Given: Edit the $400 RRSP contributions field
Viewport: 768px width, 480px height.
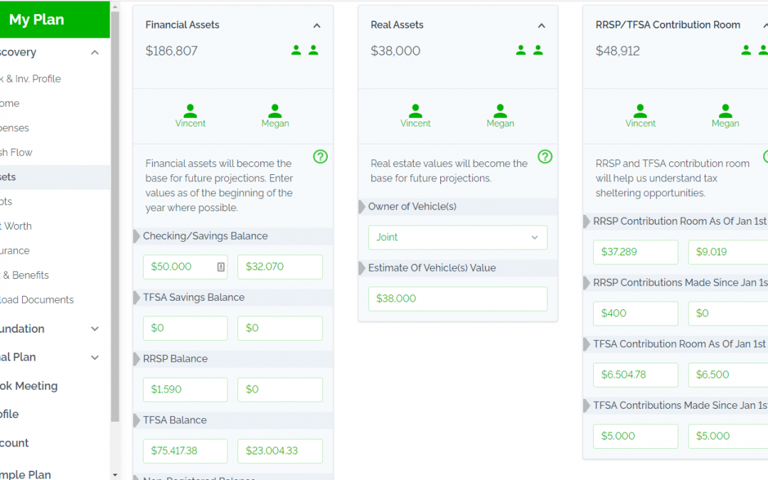Looking at the screenshot, I should tap(635, 314).
